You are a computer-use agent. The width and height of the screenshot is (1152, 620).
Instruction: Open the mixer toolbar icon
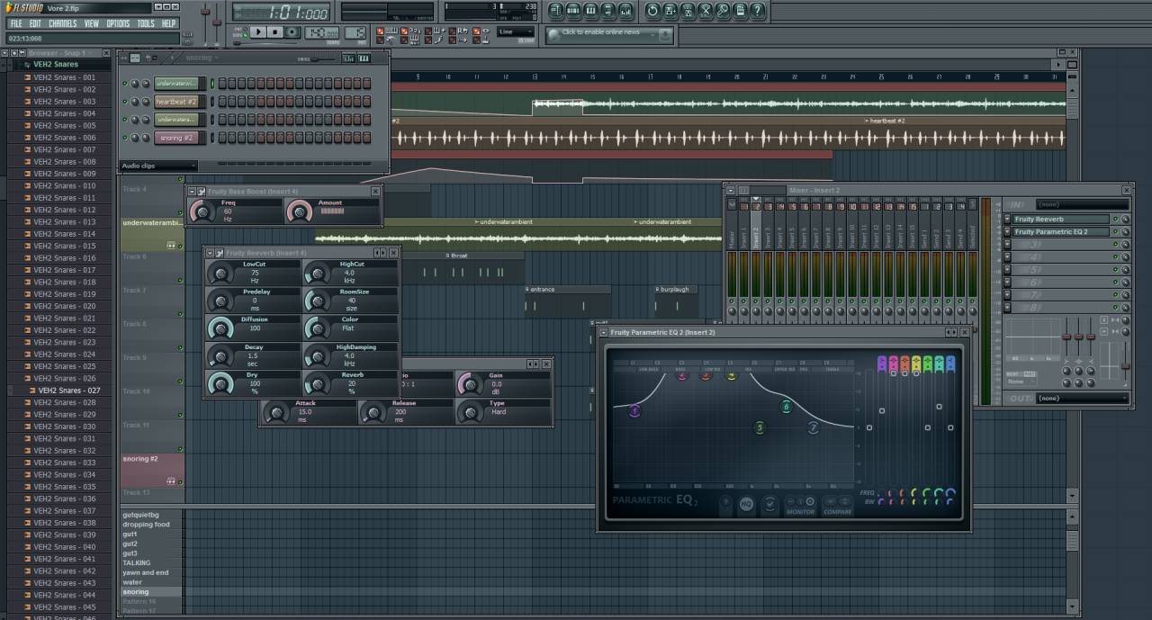(x=625, y=11)
